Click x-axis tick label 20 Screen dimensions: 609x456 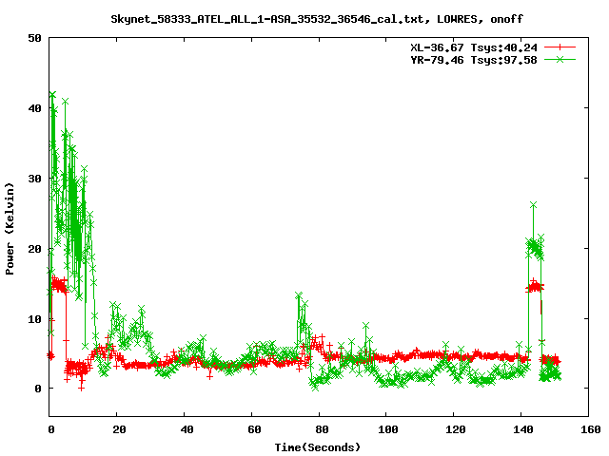[119, 429]
